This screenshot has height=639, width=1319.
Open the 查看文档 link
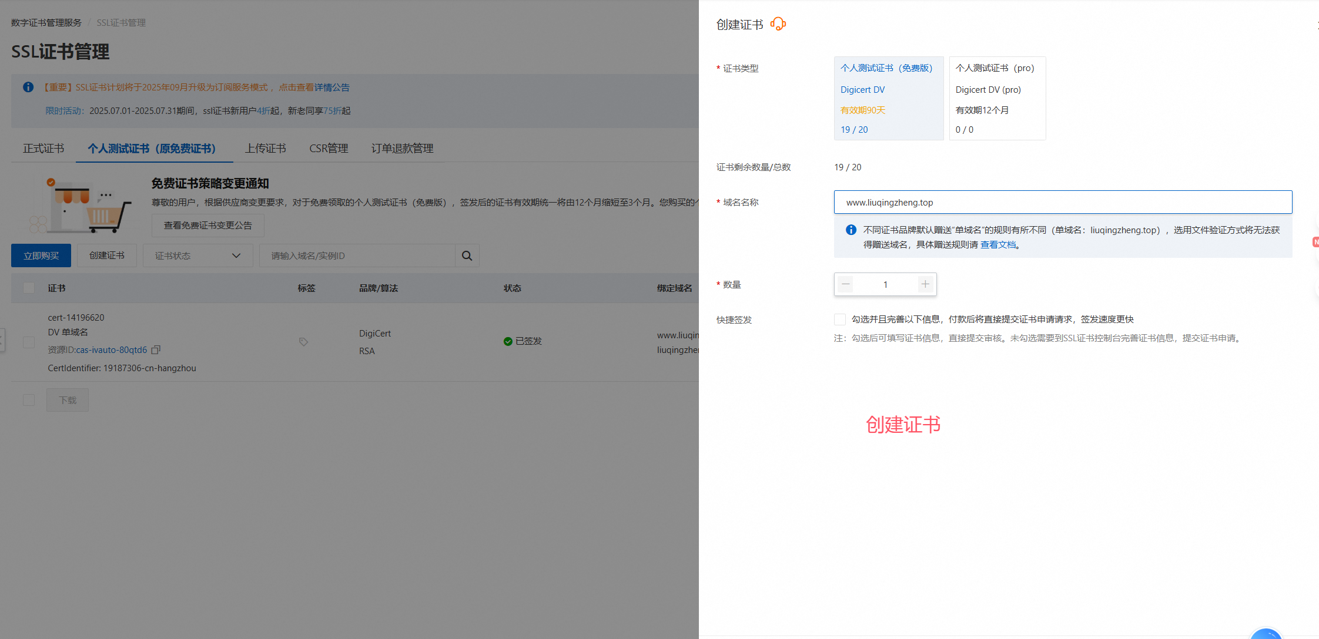pyautogui.click(x=997, y=245)
